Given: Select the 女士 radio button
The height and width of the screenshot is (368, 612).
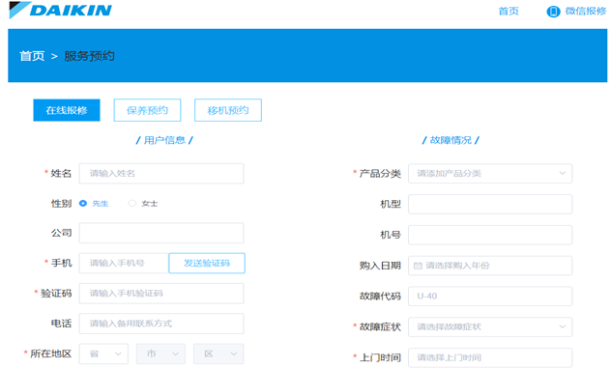Looking at the screenshot, I should click(131, 203).
